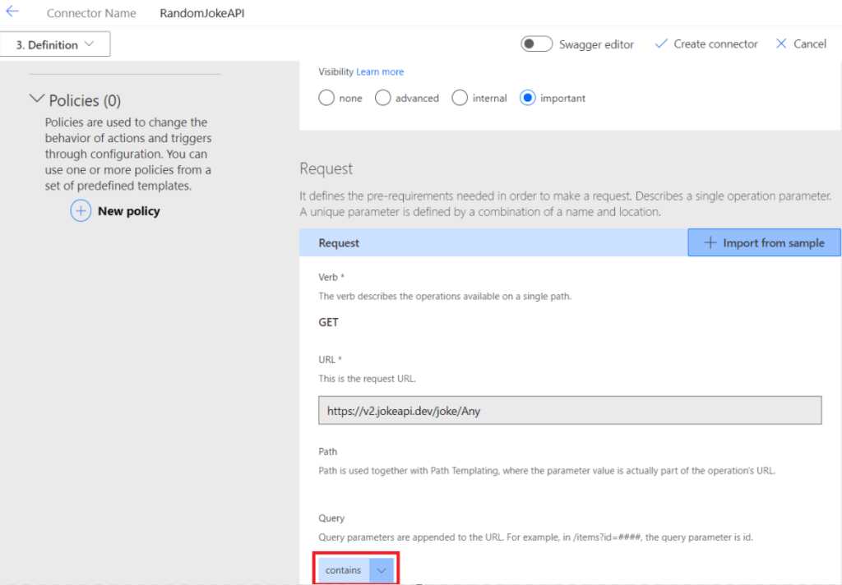Open the 'Learn more' visibility link
This screenshot has height=585, width=842.
(x=380, y=72)
